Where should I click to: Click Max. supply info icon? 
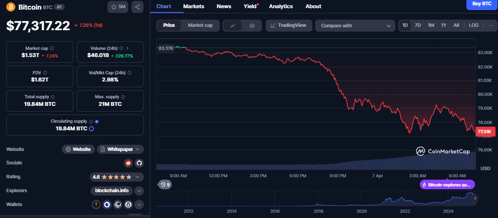[123, 97]
